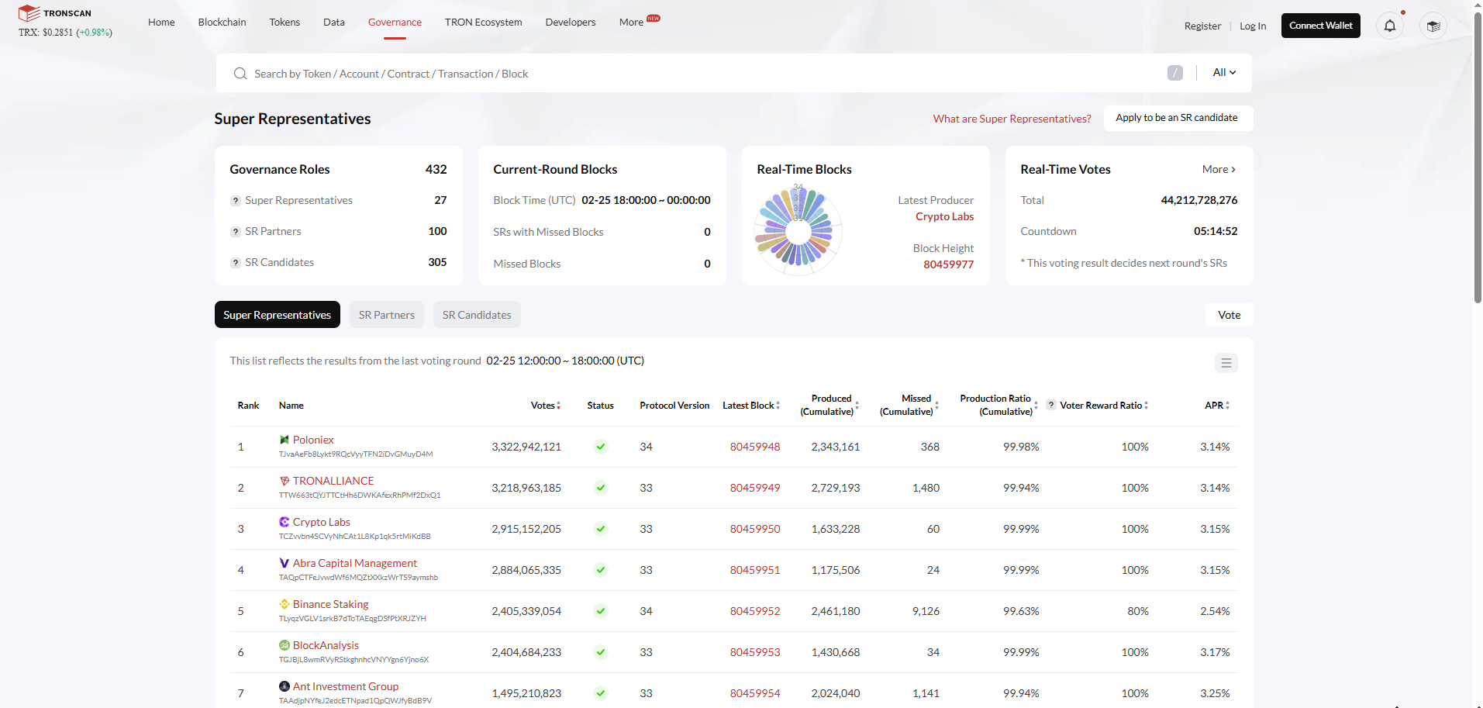Viewport: 1483px width, 708px height.
Task: Click Apply to be an SR candidate
Action: click(1176, 118)
